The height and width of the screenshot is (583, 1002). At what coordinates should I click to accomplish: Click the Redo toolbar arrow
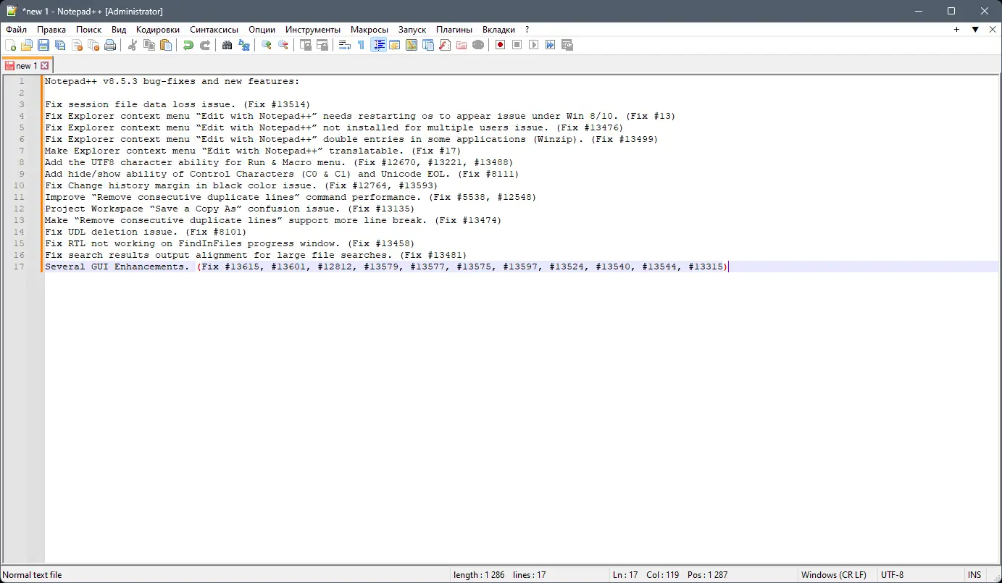[205, 45]
